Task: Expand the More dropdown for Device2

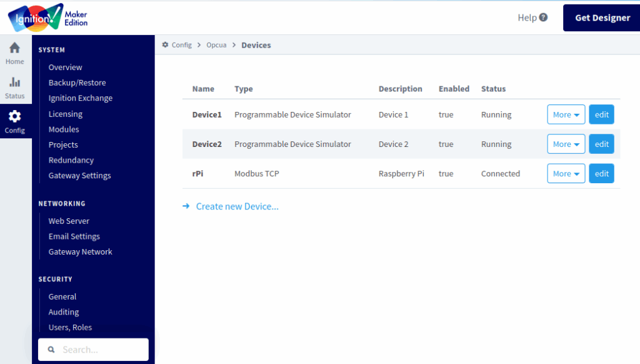Action: click(566, 144)
